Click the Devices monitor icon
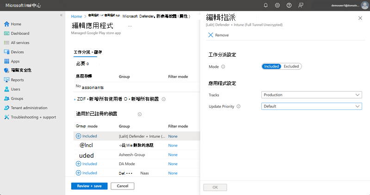This screenshot has width=370, height=195. coord(6,52)
